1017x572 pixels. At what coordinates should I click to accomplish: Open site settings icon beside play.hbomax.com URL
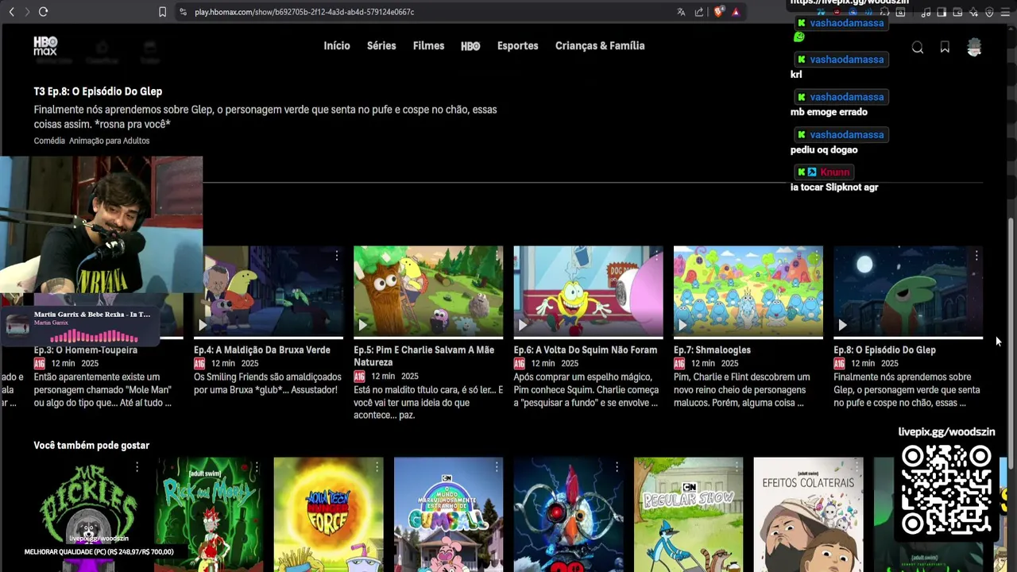point(183,12)
